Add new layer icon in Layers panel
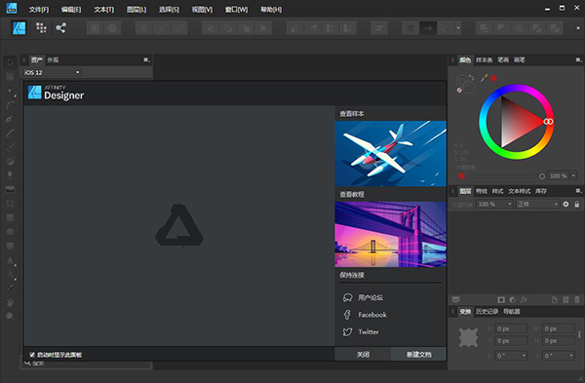Screen dimensions: 585x383 coord(555,299)
